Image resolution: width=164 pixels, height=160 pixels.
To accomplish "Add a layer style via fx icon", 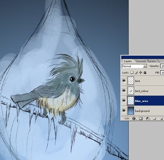I will coord(134,118).
